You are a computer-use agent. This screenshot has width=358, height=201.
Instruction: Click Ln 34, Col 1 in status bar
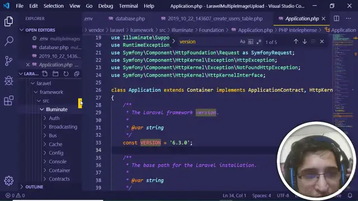234,195
